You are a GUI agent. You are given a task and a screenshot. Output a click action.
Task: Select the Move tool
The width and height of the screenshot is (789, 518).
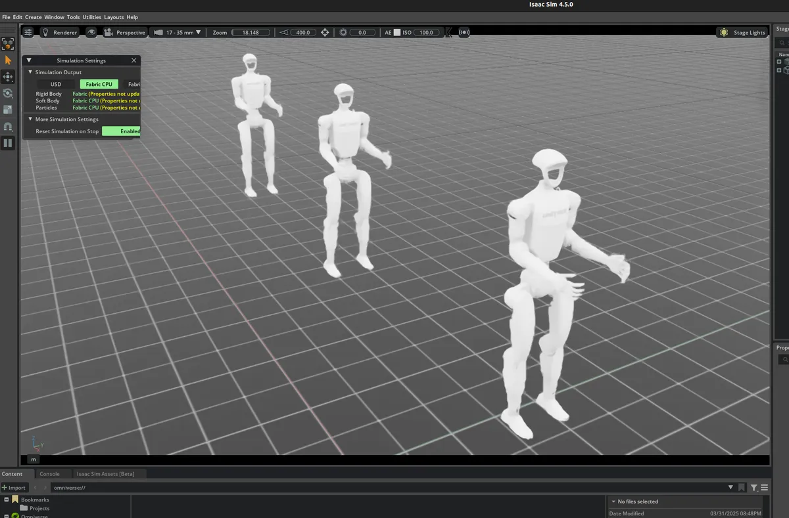pyautogui.click(x=8, y=77)
